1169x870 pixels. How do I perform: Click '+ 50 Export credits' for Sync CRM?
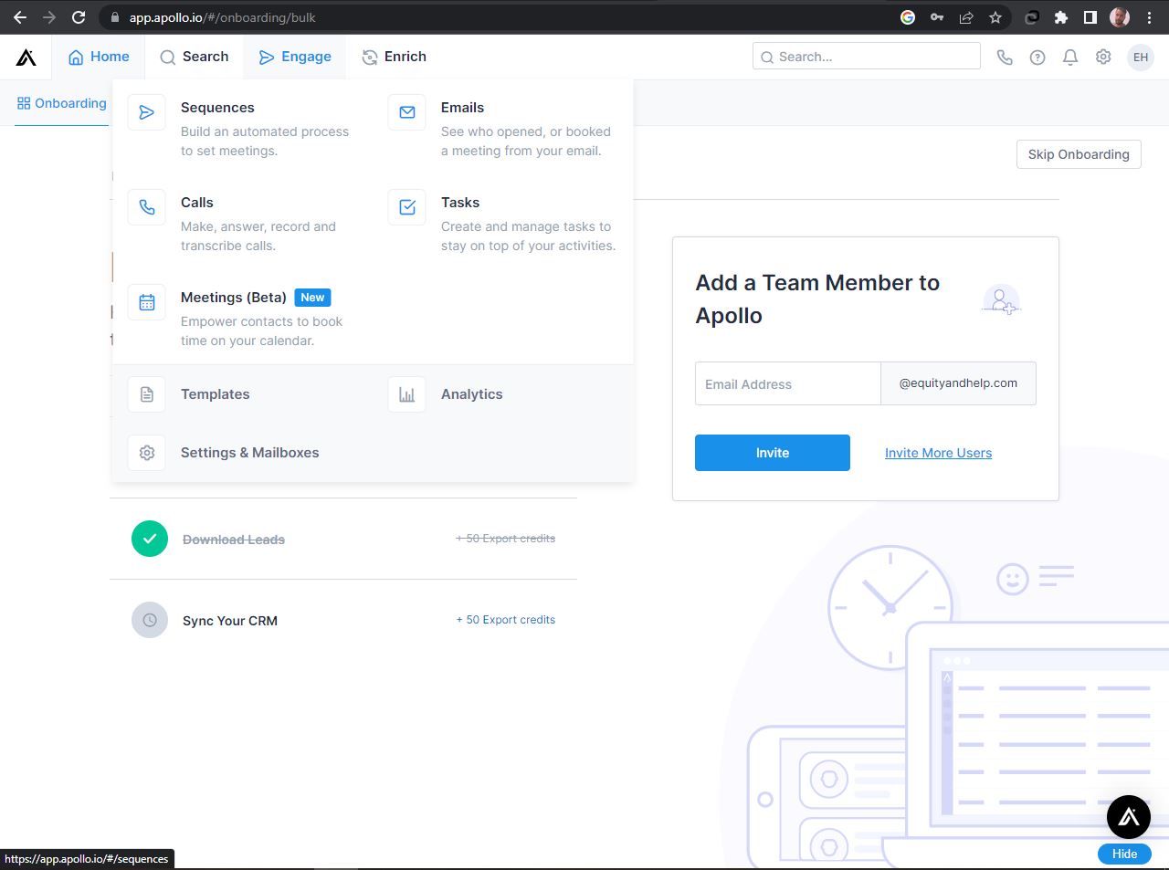[506, 620]
